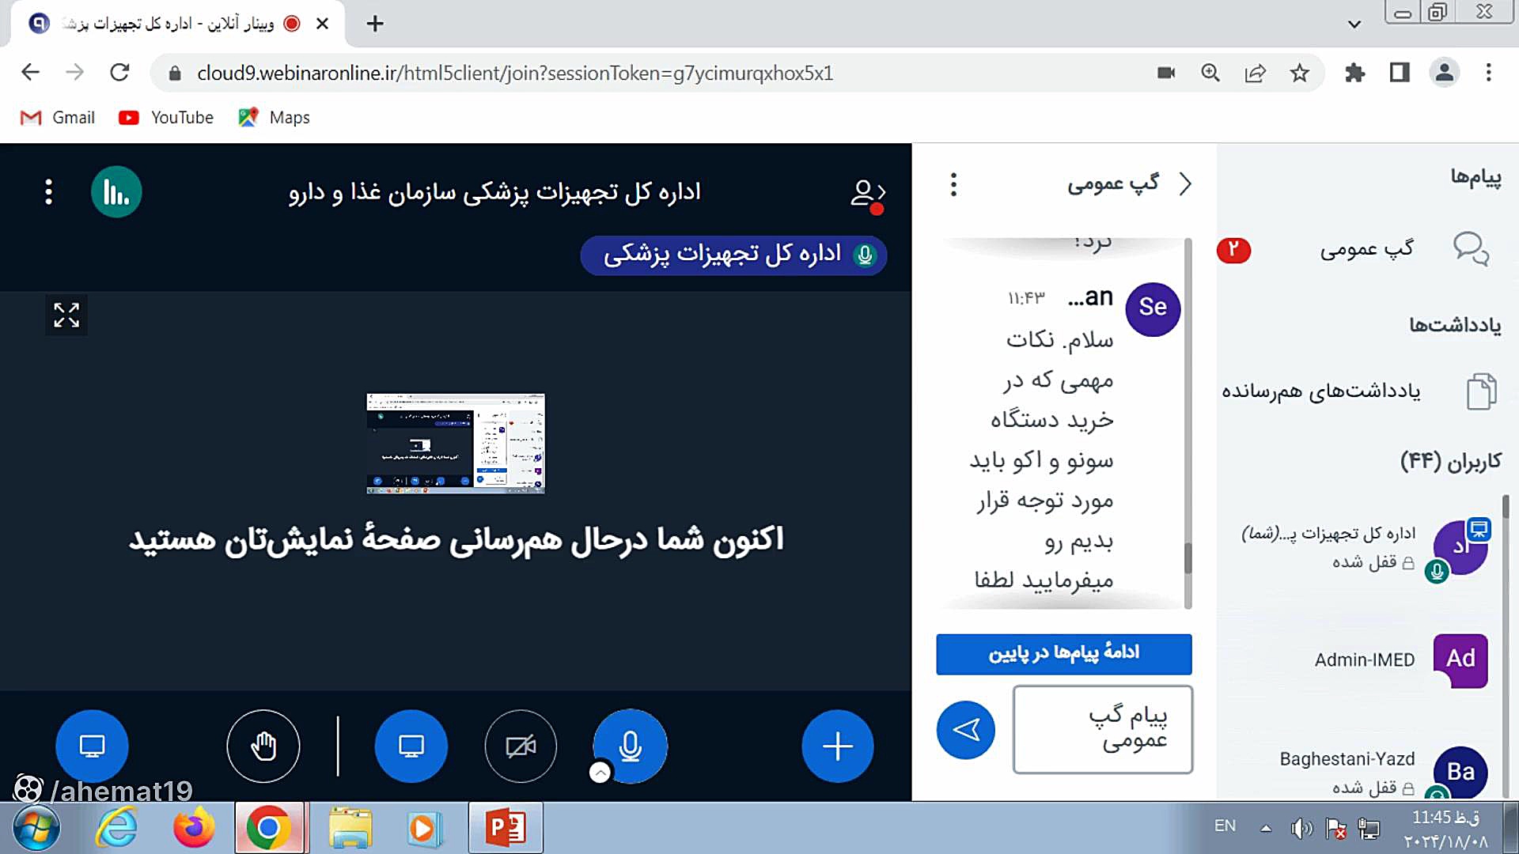Click the YouTube bookmark
Screen dimensions: 1519x854
(166, 118)
